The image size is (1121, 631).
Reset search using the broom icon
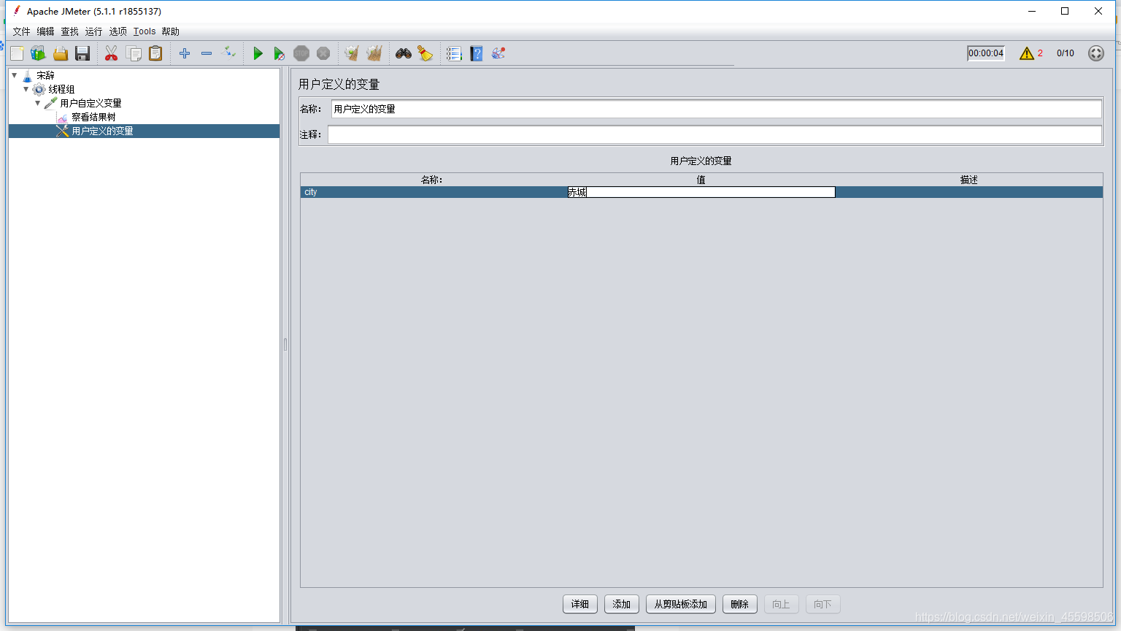[x=425, y=53]
